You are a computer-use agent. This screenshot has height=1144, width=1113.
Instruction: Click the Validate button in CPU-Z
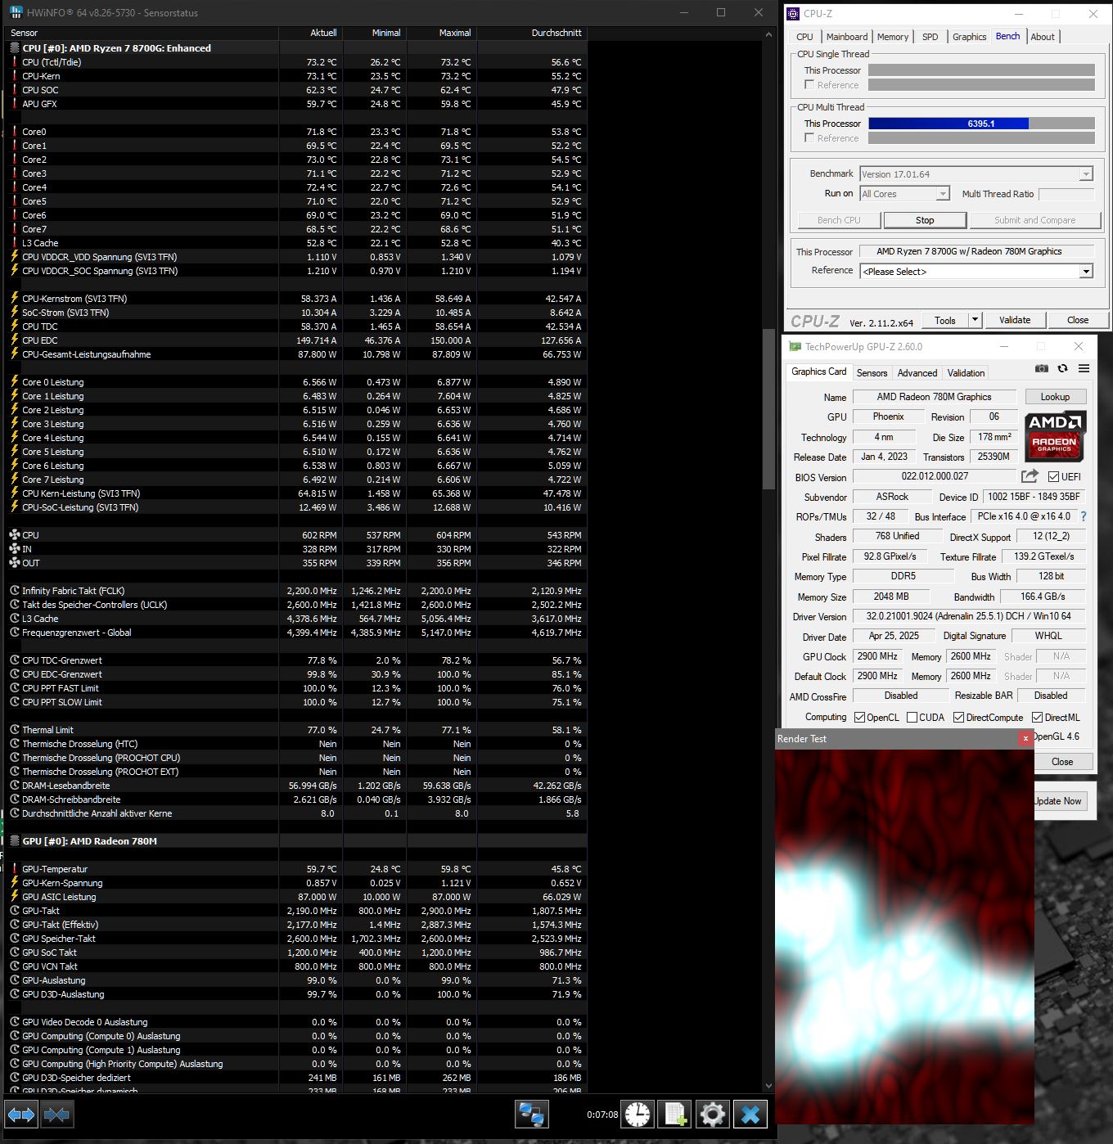1015,320
